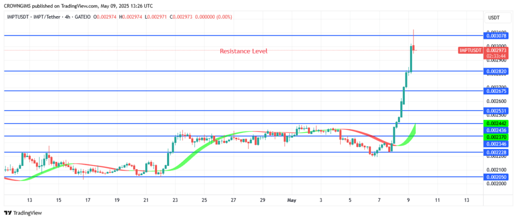Select the 0.002050 price level label
This screenshot has width=517, height=220.
point(496,177)
